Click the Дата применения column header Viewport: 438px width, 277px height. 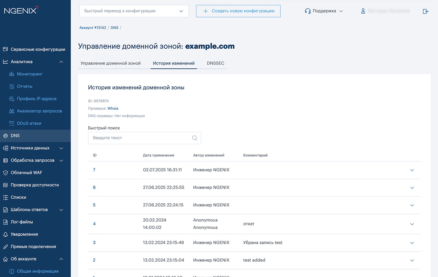(159, 155)
